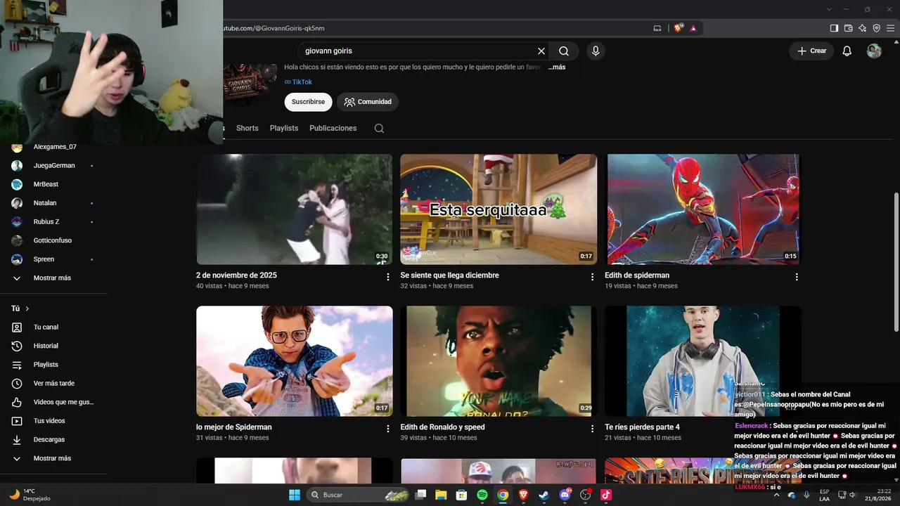The width and height of the screenshot is (900, 506).
Task: Open the 'Edith de Ronaldo y speed' thumbnail
Action: (499, 361)
